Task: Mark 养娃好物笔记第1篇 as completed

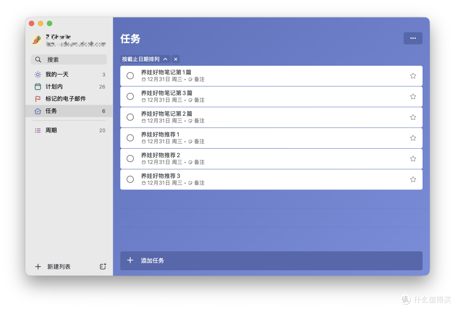Action: click(130, 76)
